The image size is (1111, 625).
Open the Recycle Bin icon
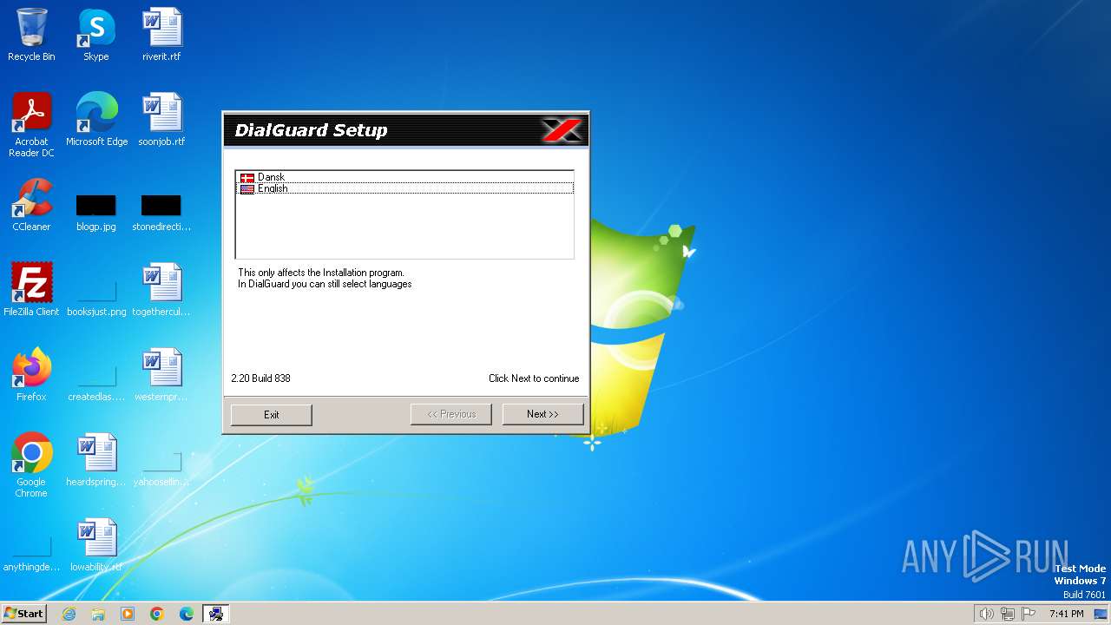click(31, 35)
